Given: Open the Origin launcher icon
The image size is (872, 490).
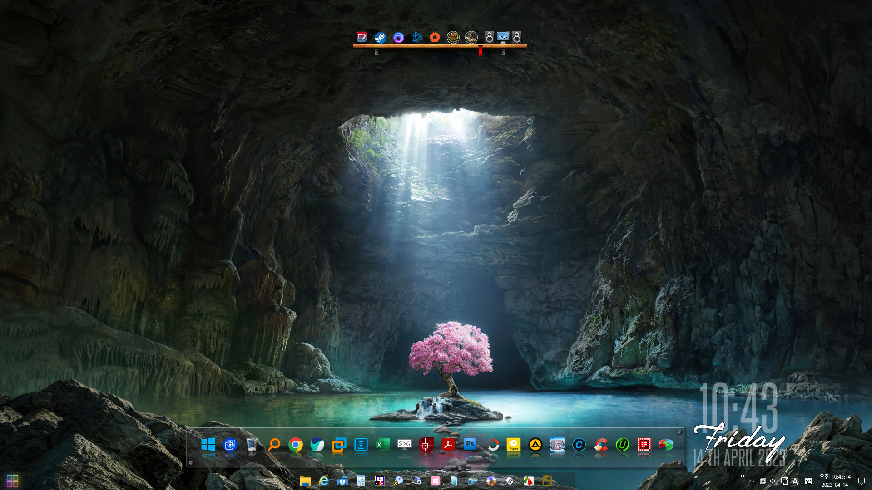Looking at the screenshot, I should point(435,37).
